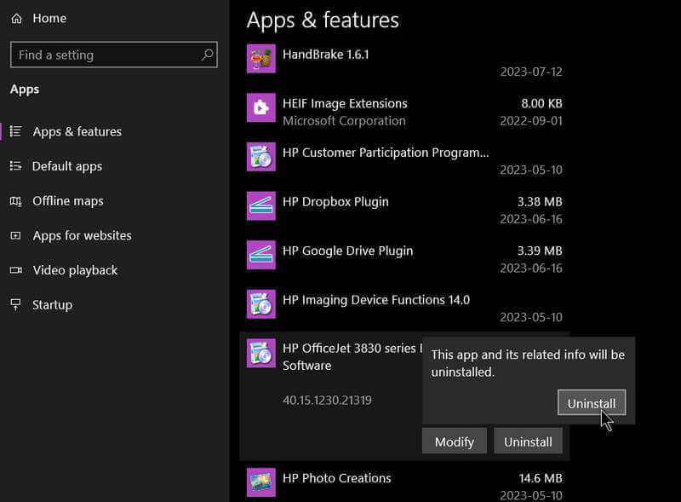Select HP Customer Participation Program entry
Viewport: 681px width, 502px height.
pos(404,161)
